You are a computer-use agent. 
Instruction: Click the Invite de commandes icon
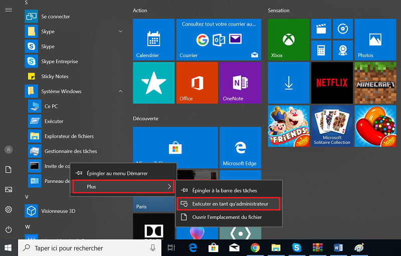(35, 166)
